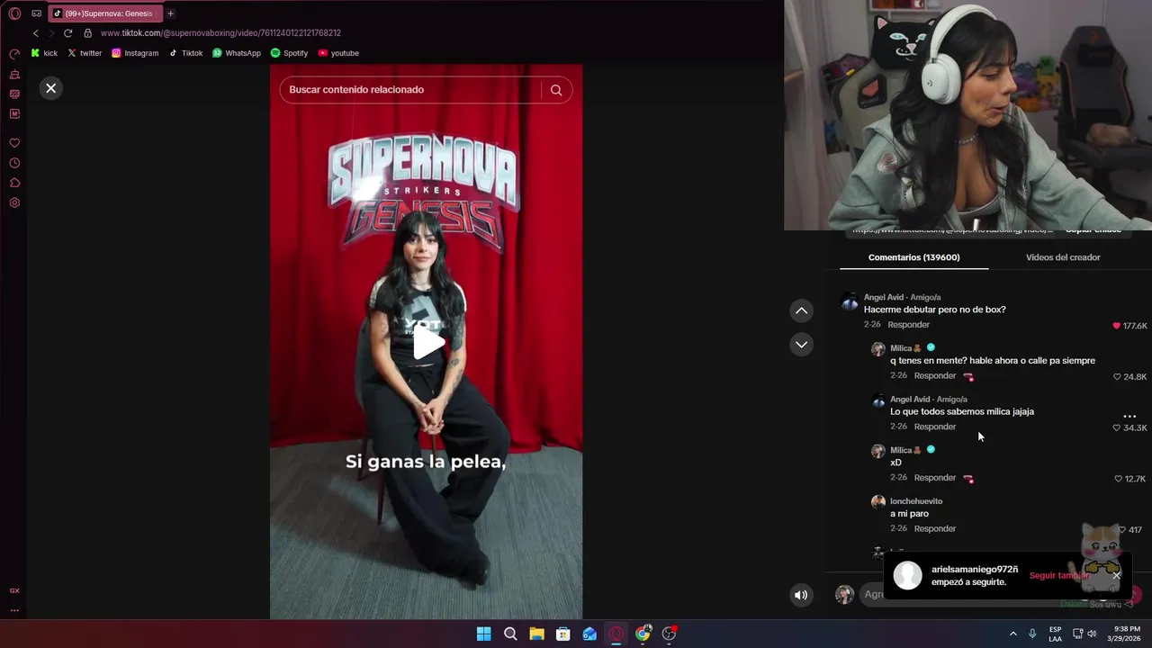The image size is (1152, 648).
Task: Unlike Angel Avid's comment with 177.6K likes
Action: 1117,326
